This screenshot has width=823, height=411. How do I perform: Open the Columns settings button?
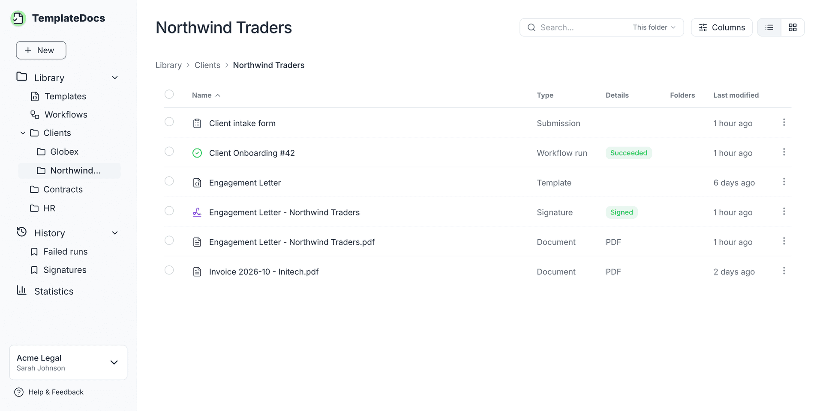click(722, 27)
